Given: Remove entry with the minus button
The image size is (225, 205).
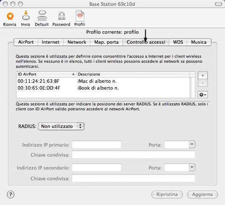Looking at the screenshot, I should point(202,83).
